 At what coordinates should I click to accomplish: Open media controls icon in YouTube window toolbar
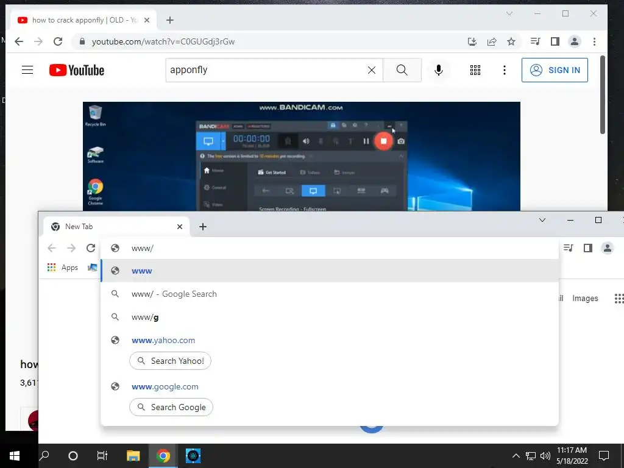click(535, 41)
